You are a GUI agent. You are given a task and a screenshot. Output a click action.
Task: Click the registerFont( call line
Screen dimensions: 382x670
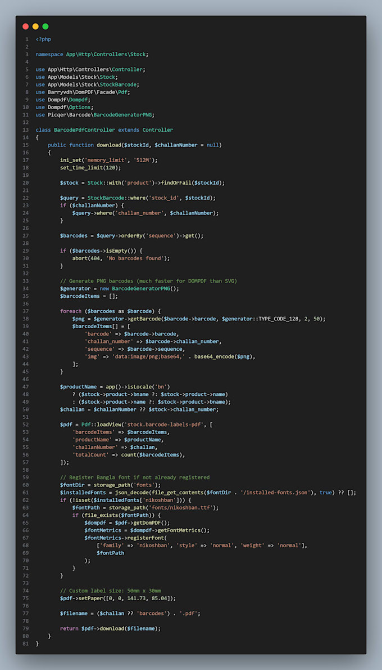point(125,537)
